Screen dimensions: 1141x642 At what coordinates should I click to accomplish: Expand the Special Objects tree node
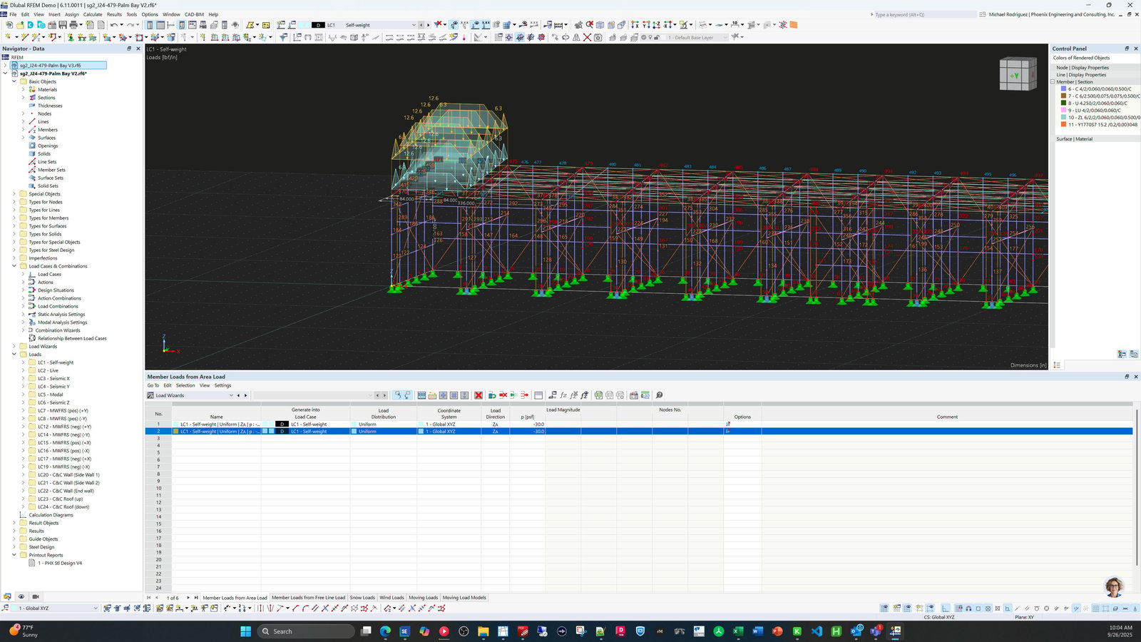click(14, 194)
